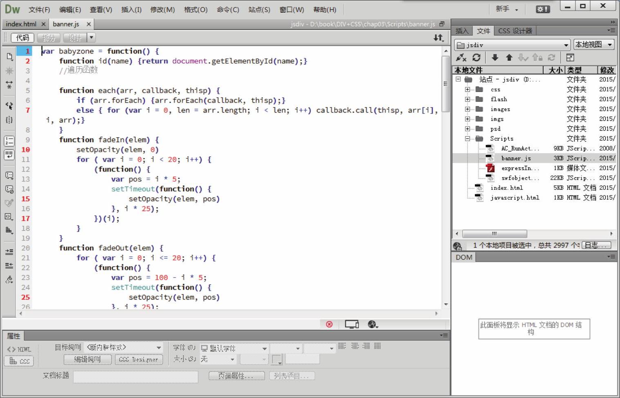Click the red error indicator in status bar
The image size is (620, 398).
329,324
